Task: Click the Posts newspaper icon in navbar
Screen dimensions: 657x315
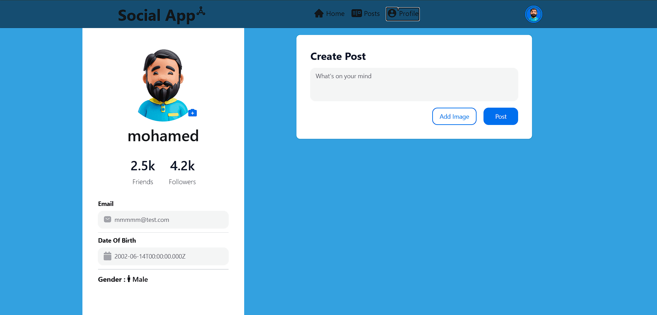Action: (x=356, y=13)
